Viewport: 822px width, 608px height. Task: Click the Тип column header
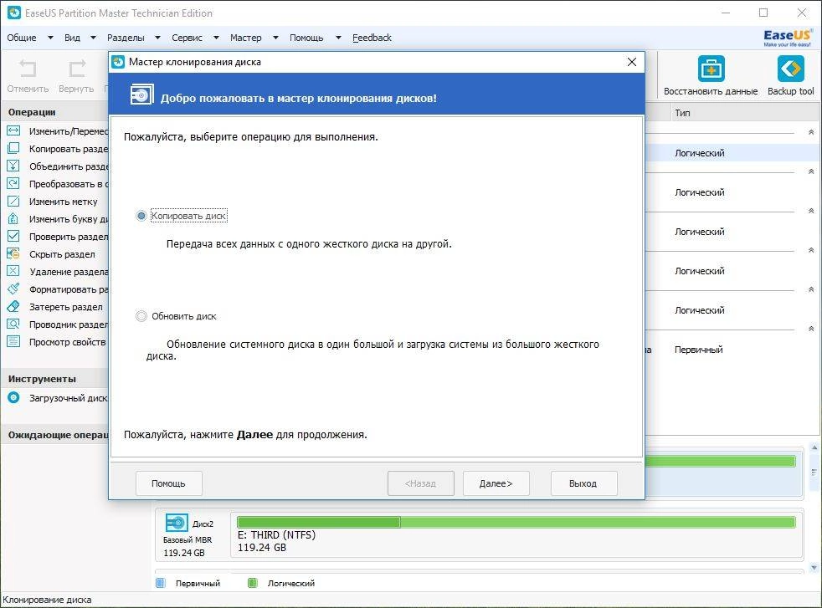click(x=743, y=113)
